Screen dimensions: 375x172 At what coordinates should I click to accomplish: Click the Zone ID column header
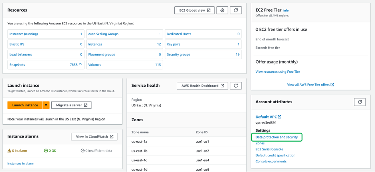click(201, 132)
